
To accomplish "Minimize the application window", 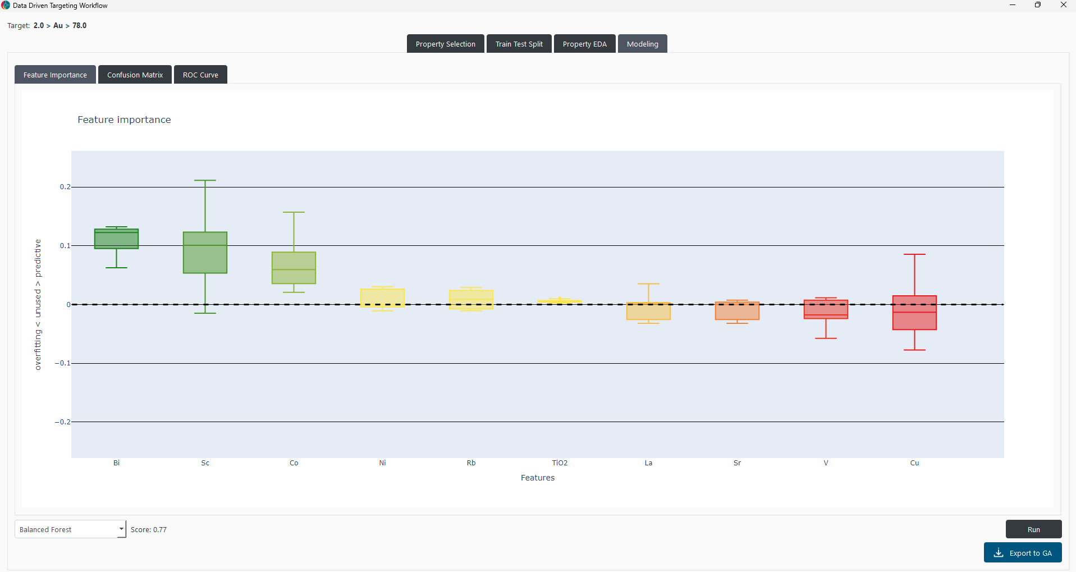I will 1013,5.
